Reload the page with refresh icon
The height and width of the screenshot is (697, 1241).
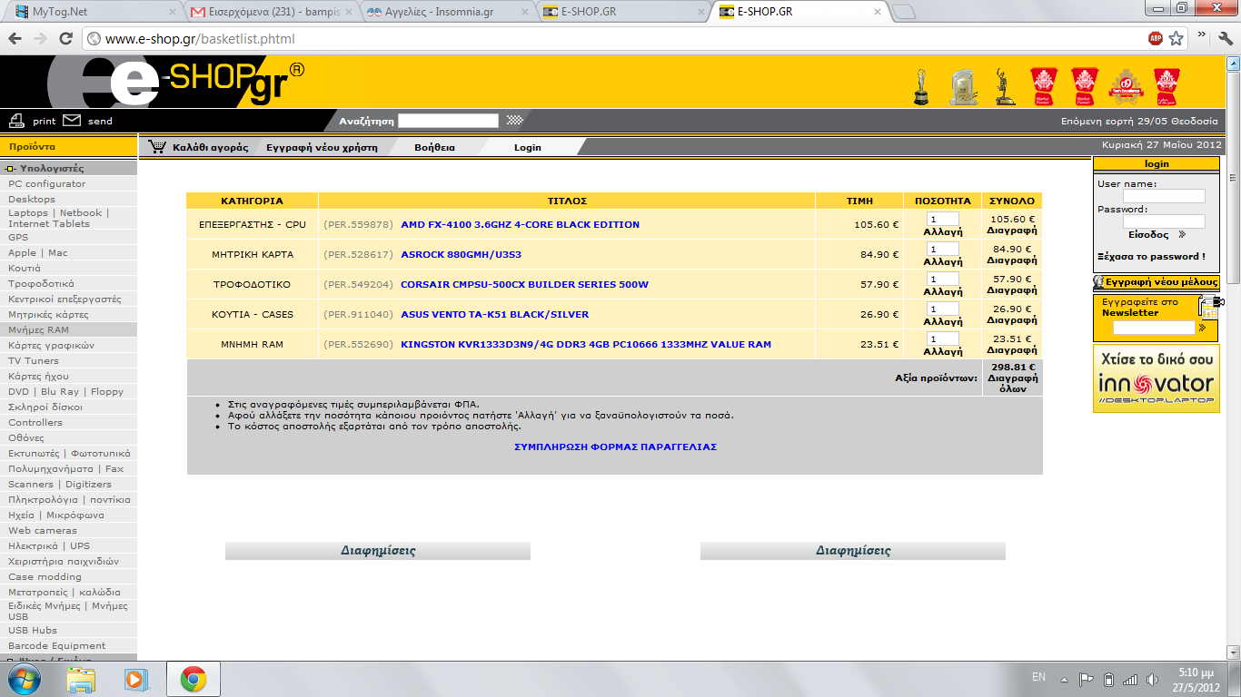tap(65, 39)
